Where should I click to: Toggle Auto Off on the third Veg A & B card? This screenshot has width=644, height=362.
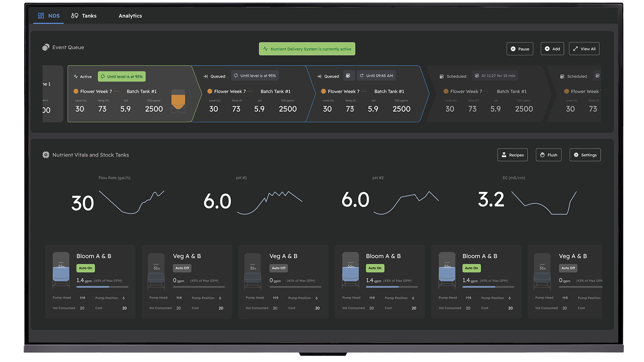point(568,268)
